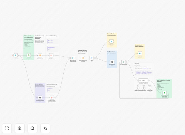
Task: Click the 'Get list of posts from Google Sheets' note title
Action: point(29,36)
